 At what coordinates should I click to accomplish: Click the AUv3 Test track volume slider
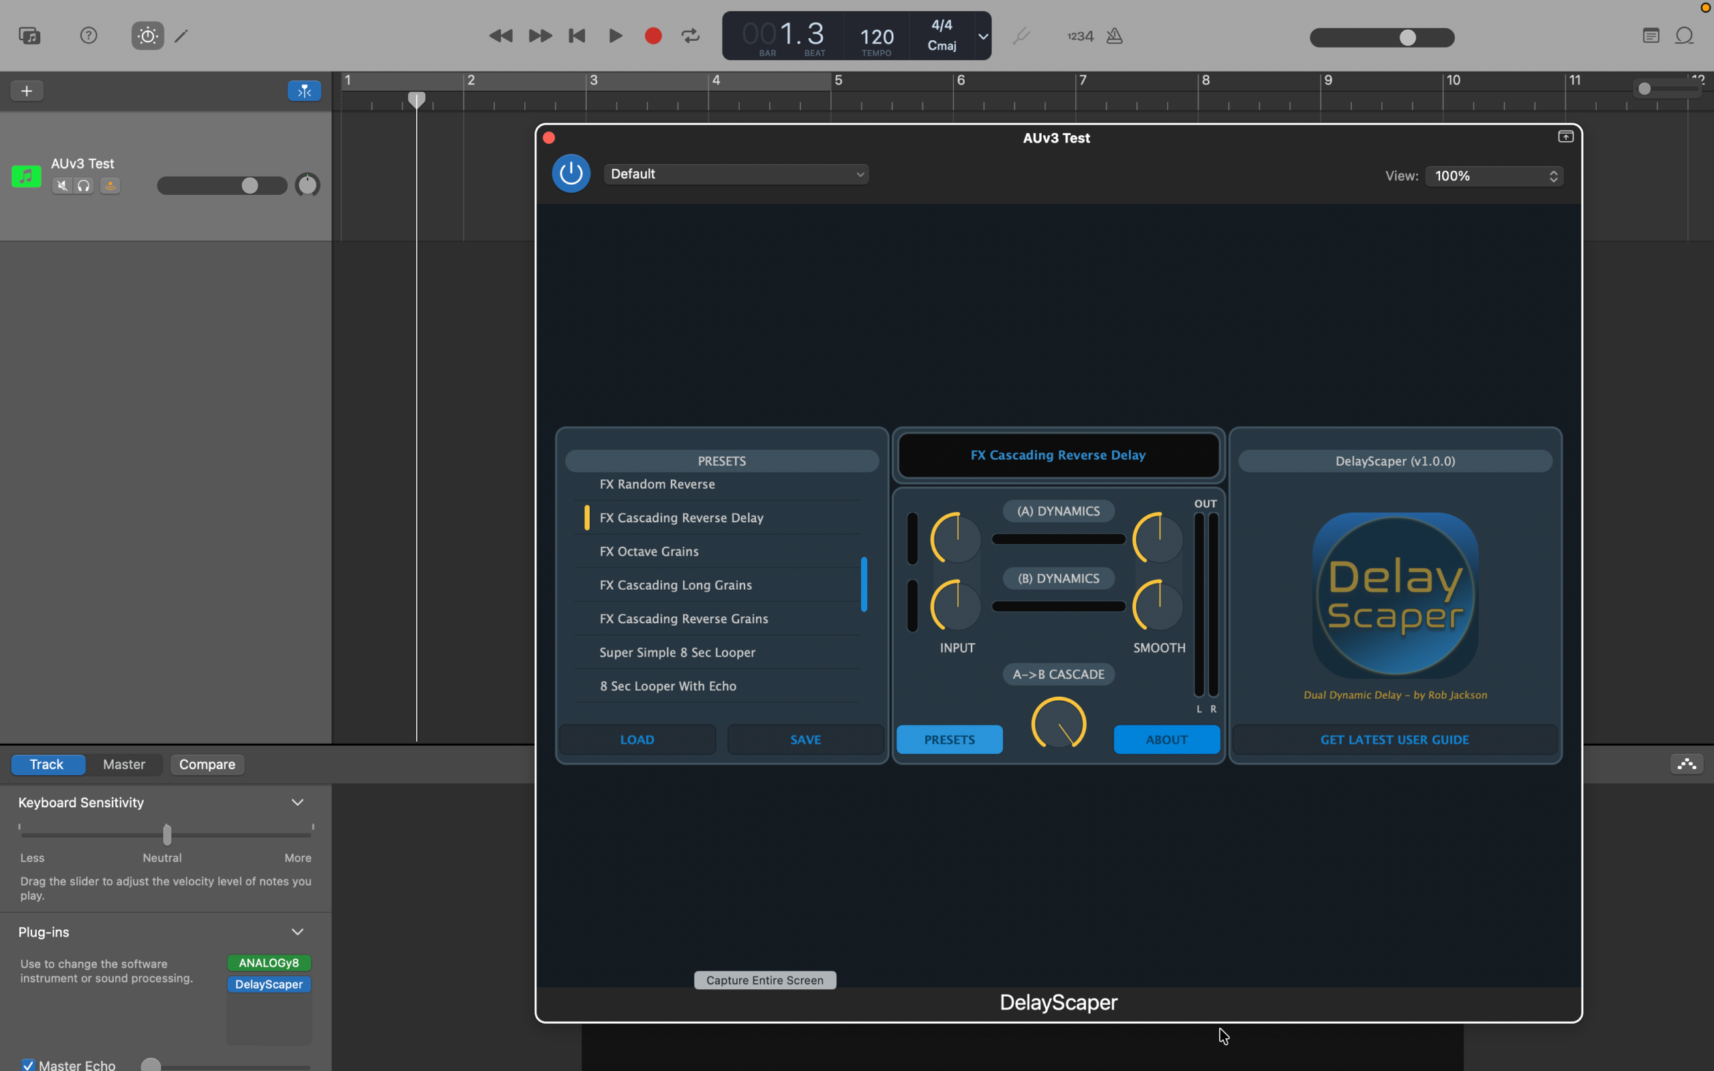click(x=222, y=185)
